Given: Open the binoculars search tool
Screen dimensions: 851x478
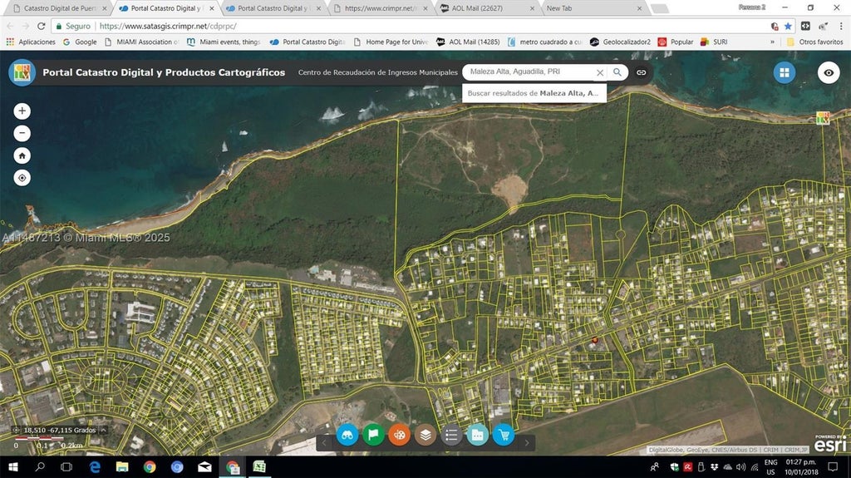Looking at the screenshot, I should [x=347, y=434].
